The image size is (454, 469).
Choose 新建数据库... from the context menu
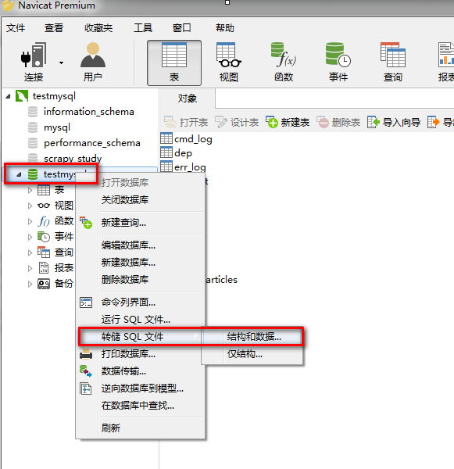click(141, 263)
